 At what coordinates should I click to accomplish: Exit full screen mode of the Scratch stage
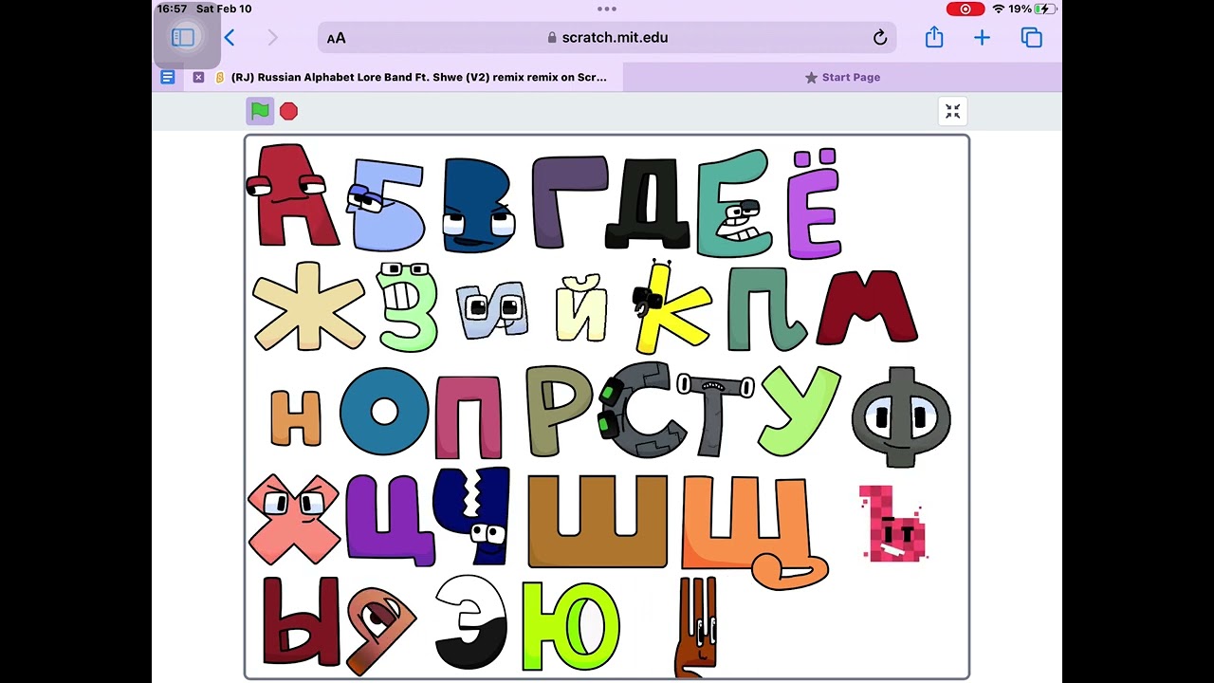tap(953, 111)
